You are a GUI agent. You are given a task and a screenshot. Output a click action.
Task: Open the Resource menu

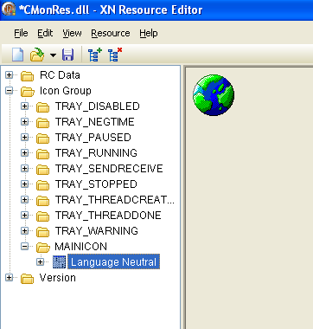pos(111,33)
